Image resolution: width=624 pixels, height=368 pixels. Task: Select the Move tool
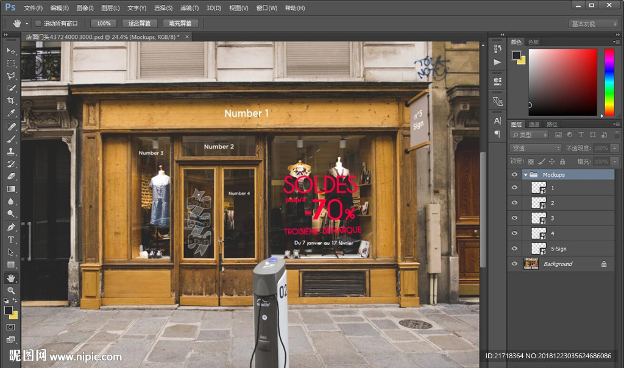pos(11,51)
